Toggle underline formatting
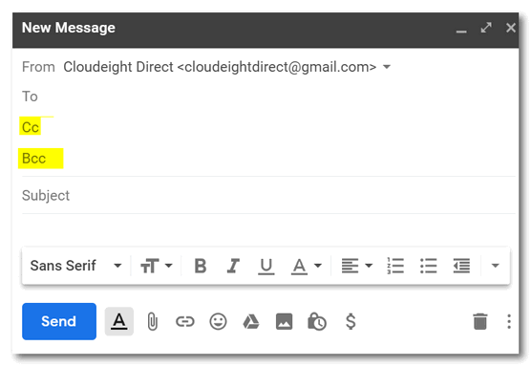Screen dimensions: 532x367 (x=266, y=266)
